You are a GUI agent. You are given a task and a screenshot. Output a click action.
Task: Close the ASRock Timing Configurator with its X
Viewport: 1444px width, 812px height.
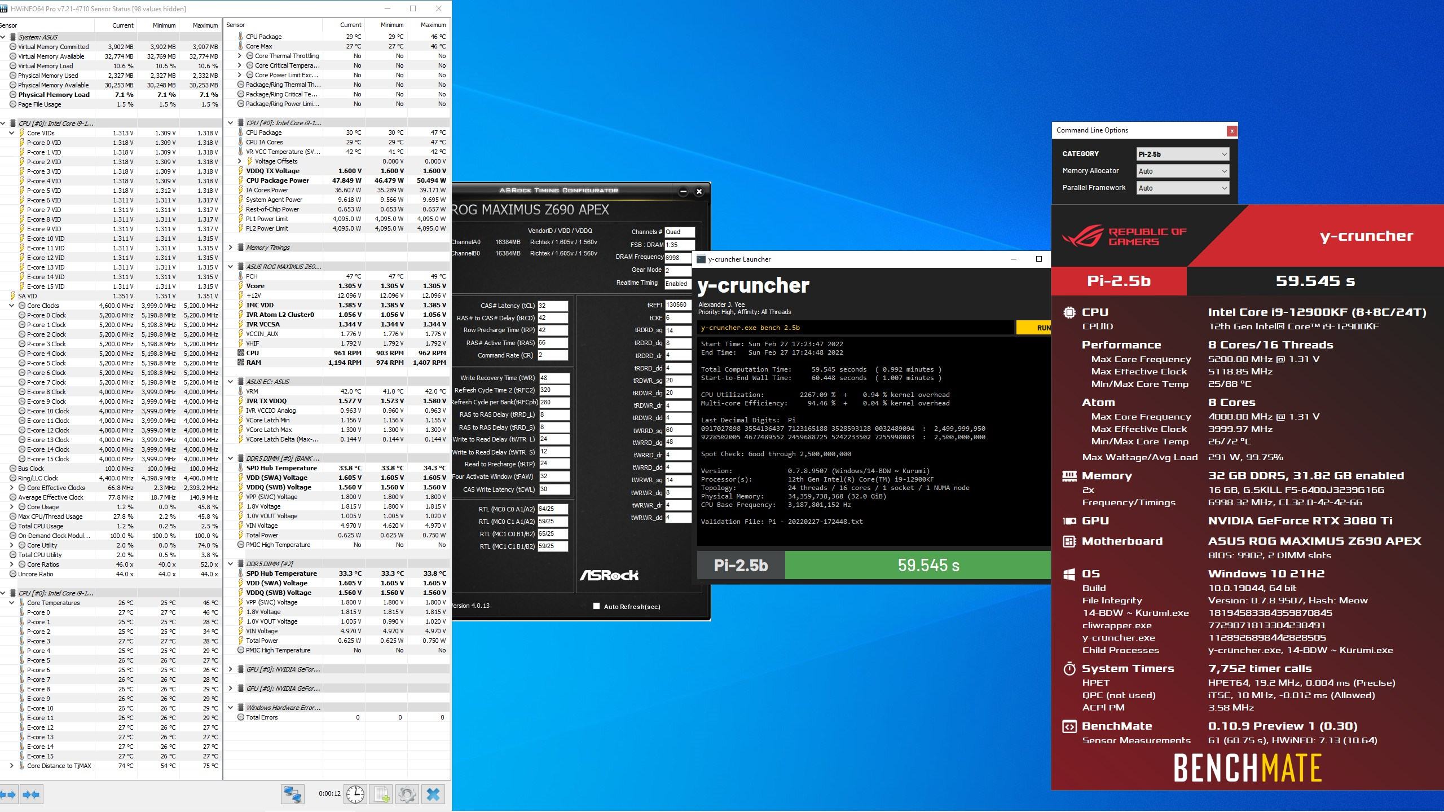[699, 191]
